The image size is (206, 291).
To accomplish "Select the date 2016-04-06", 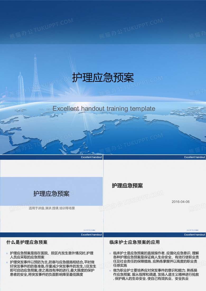I will click(x=181, y=202).
